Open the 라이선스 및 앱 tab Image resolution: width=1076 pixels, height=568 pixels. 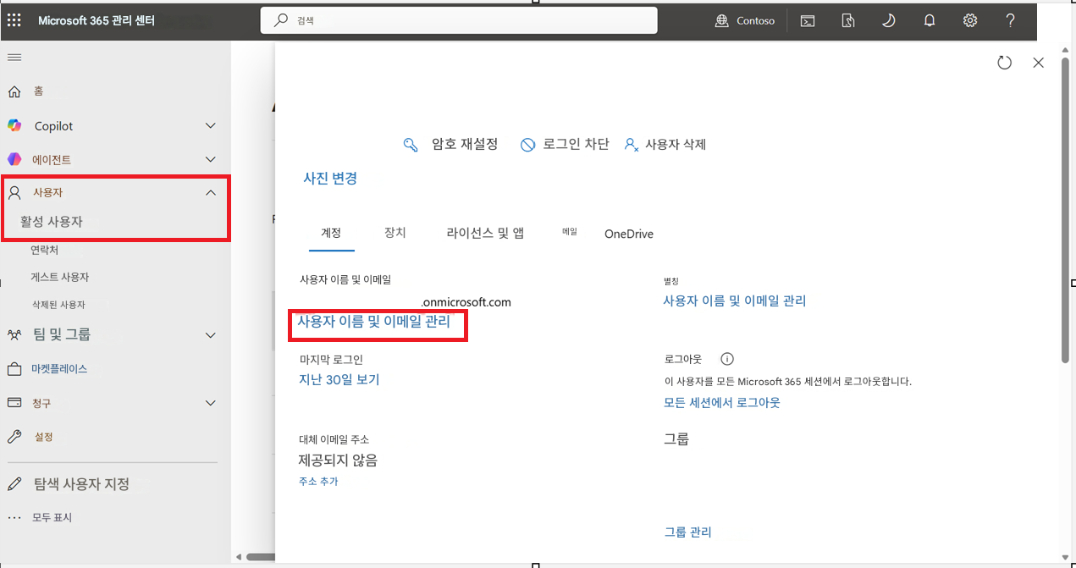point(485,234)
